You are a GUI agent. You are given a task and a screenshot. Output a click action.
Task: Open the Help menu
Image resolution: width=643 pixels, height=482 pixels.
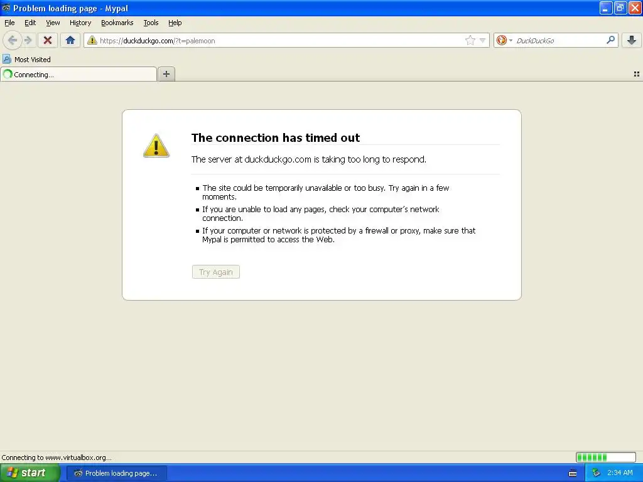(175, 23)
